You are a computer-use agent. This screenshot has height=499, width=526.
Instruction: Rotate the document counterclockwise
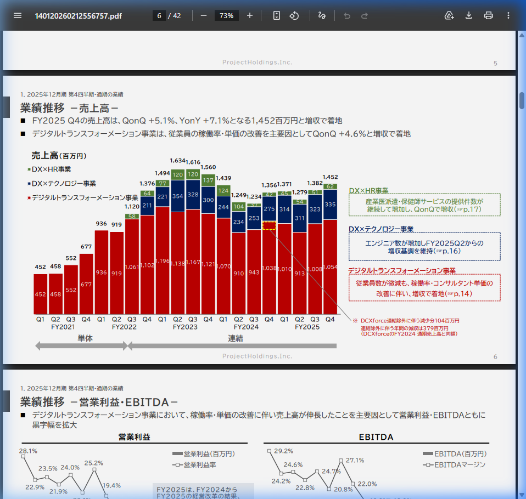(x=294, y=15)
